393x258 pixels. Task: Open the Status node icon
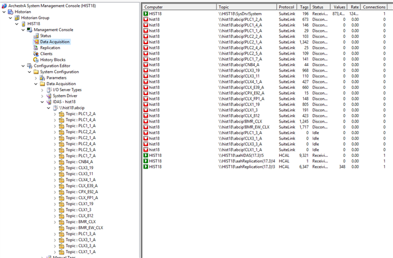[36, 36]
